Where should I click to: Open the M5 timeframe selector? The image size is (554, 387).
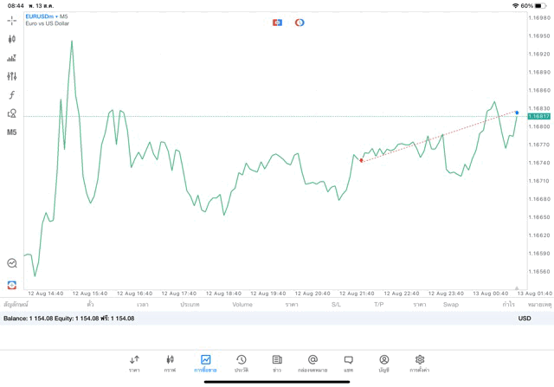click(x=12, y=132)
